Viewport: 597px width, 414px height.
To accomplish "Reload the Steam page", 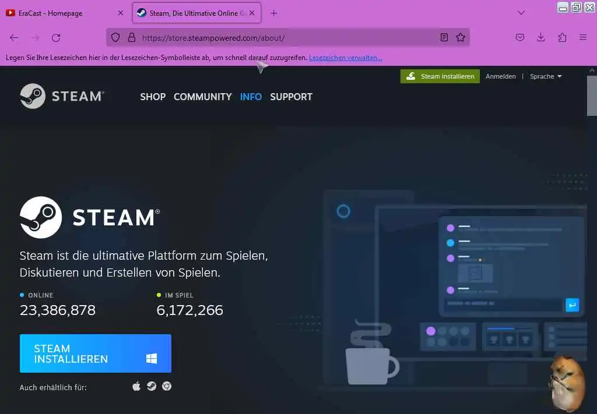I will click(56, 38).
